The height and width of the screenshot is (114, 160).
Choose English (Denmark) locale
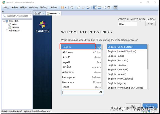pos(127,70)
